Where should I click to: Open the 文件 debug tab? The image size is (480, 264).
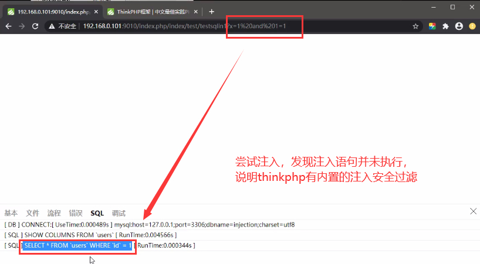[33, 213]
